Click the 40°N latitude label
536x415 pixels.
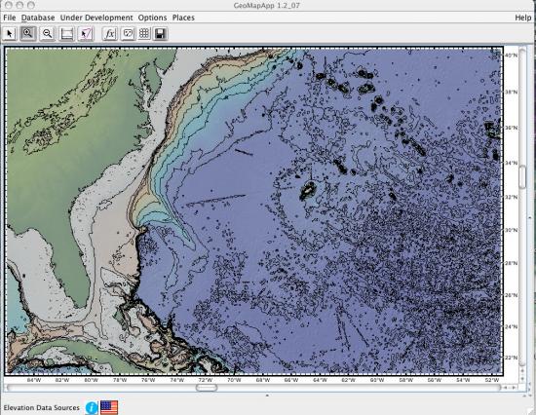(511, 55)
